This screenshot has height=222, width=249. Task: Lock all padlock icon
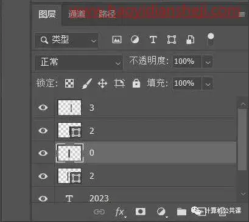pos(136,83)
